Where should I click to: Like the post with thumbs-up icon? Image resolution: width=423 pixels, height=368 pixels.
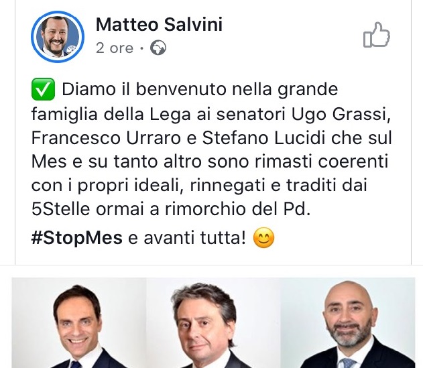(x=377, y=35)
